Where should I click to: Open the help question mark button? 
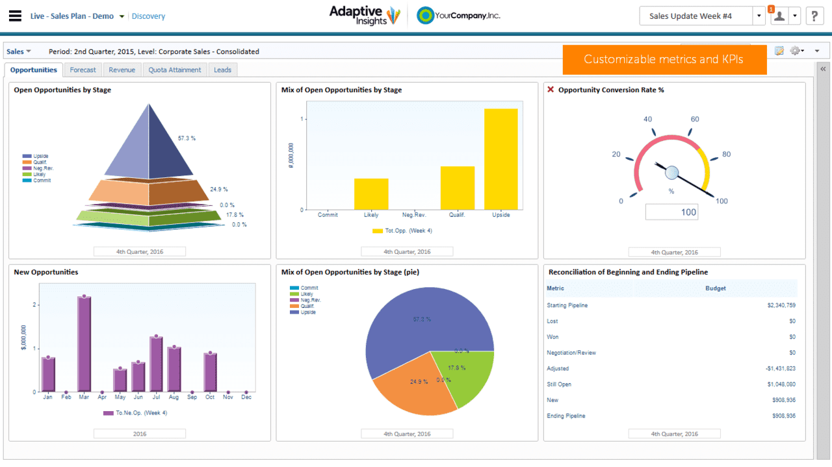click(814, 16)
